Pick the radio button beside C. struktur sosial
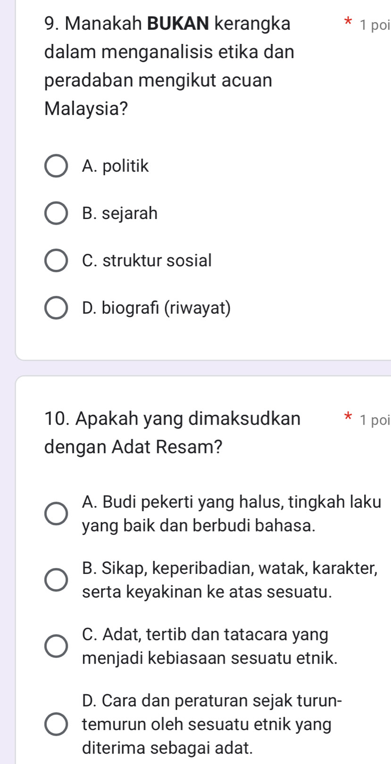Image resolution: width=391 pixels, height=764 pixels. 56,260
